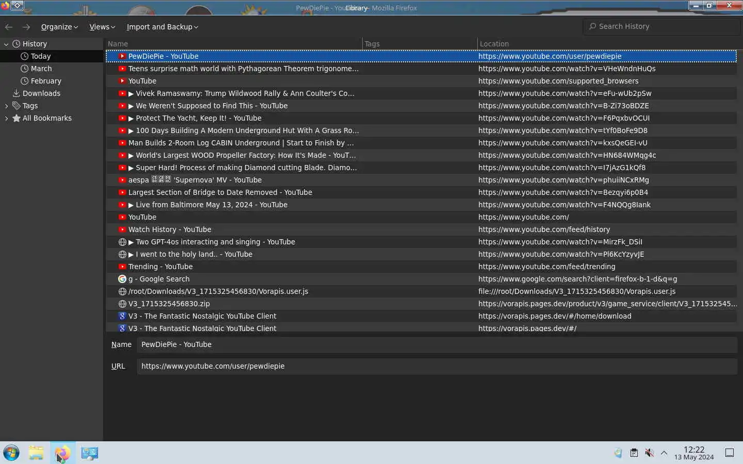Expand the All Bookmarks tree node

tap(6, 118)
